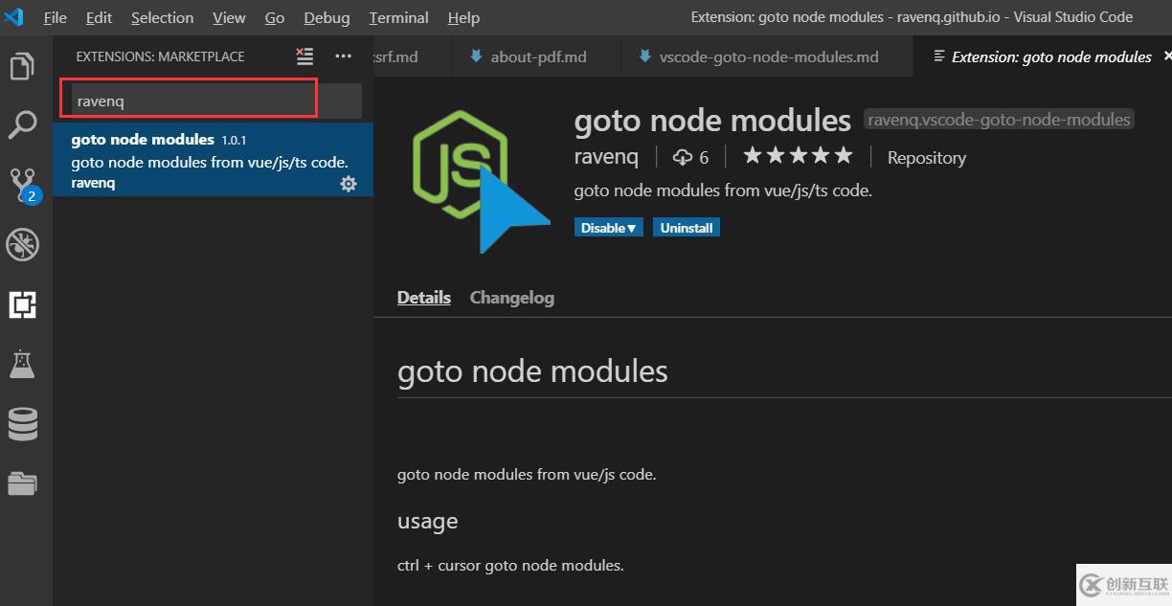This screenshot has height=606, width=1172.
Task: Open the Go menu
Action: pyautogui.click(x=275, y=17)
